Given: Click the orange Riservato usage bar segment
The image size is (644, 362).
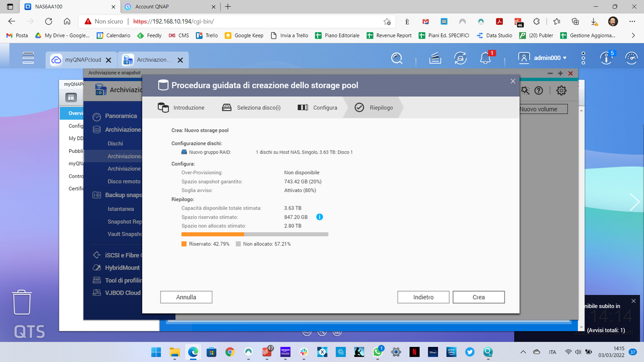Looking at the screenshot, I should pyautogui.click(x=213, y=234).
